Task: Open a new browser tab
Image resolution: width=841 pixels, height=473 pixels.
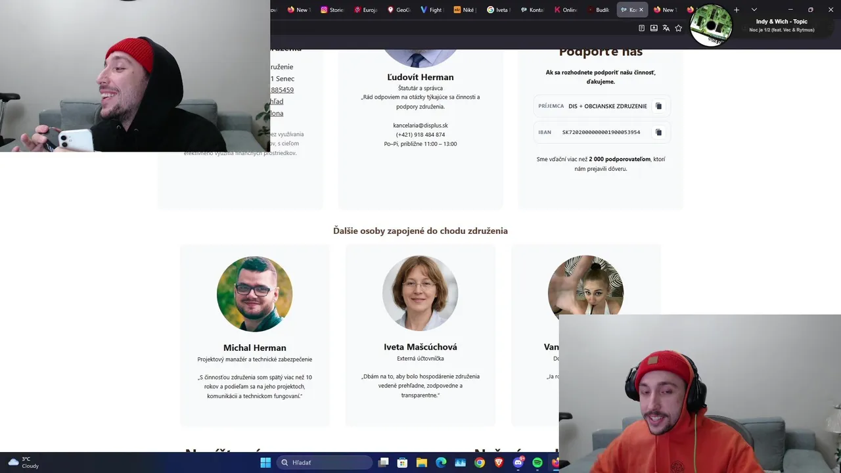Action: coord(737,10)
